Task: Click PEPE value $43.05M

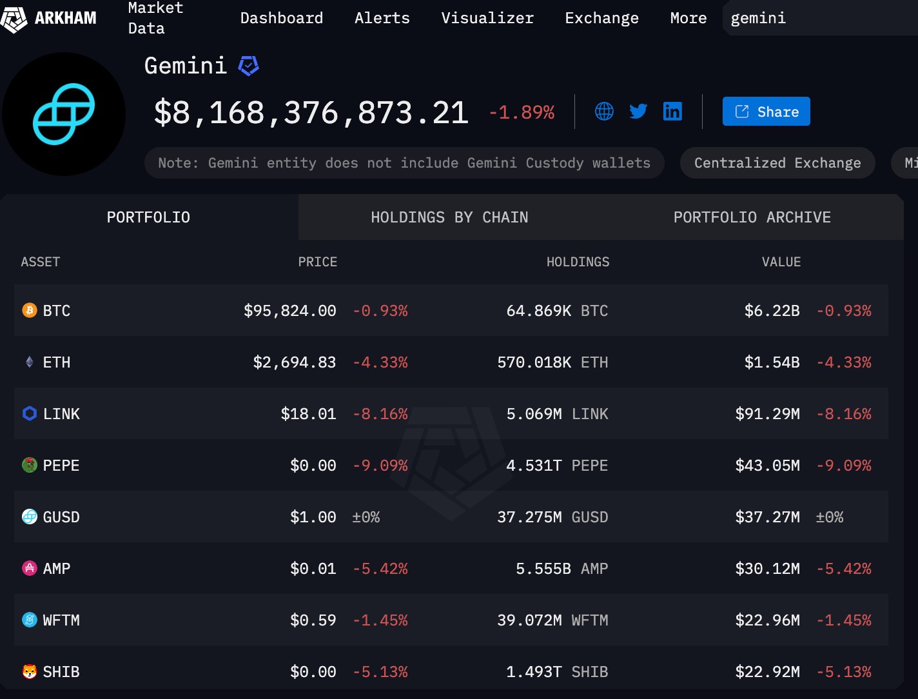Action: [x=768, y=466]
